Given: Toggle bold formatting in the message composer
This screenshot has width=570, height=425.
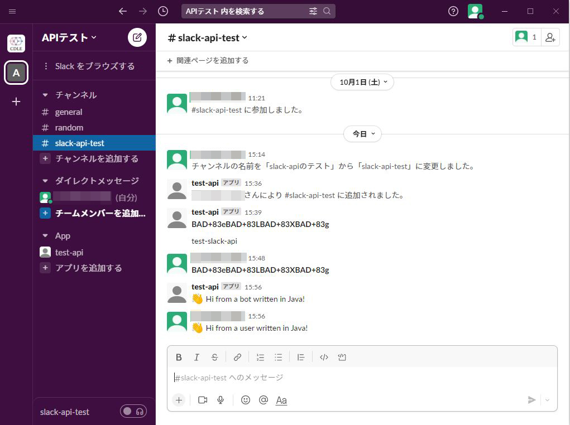Looking at the screenshot, I should (179, 357).
